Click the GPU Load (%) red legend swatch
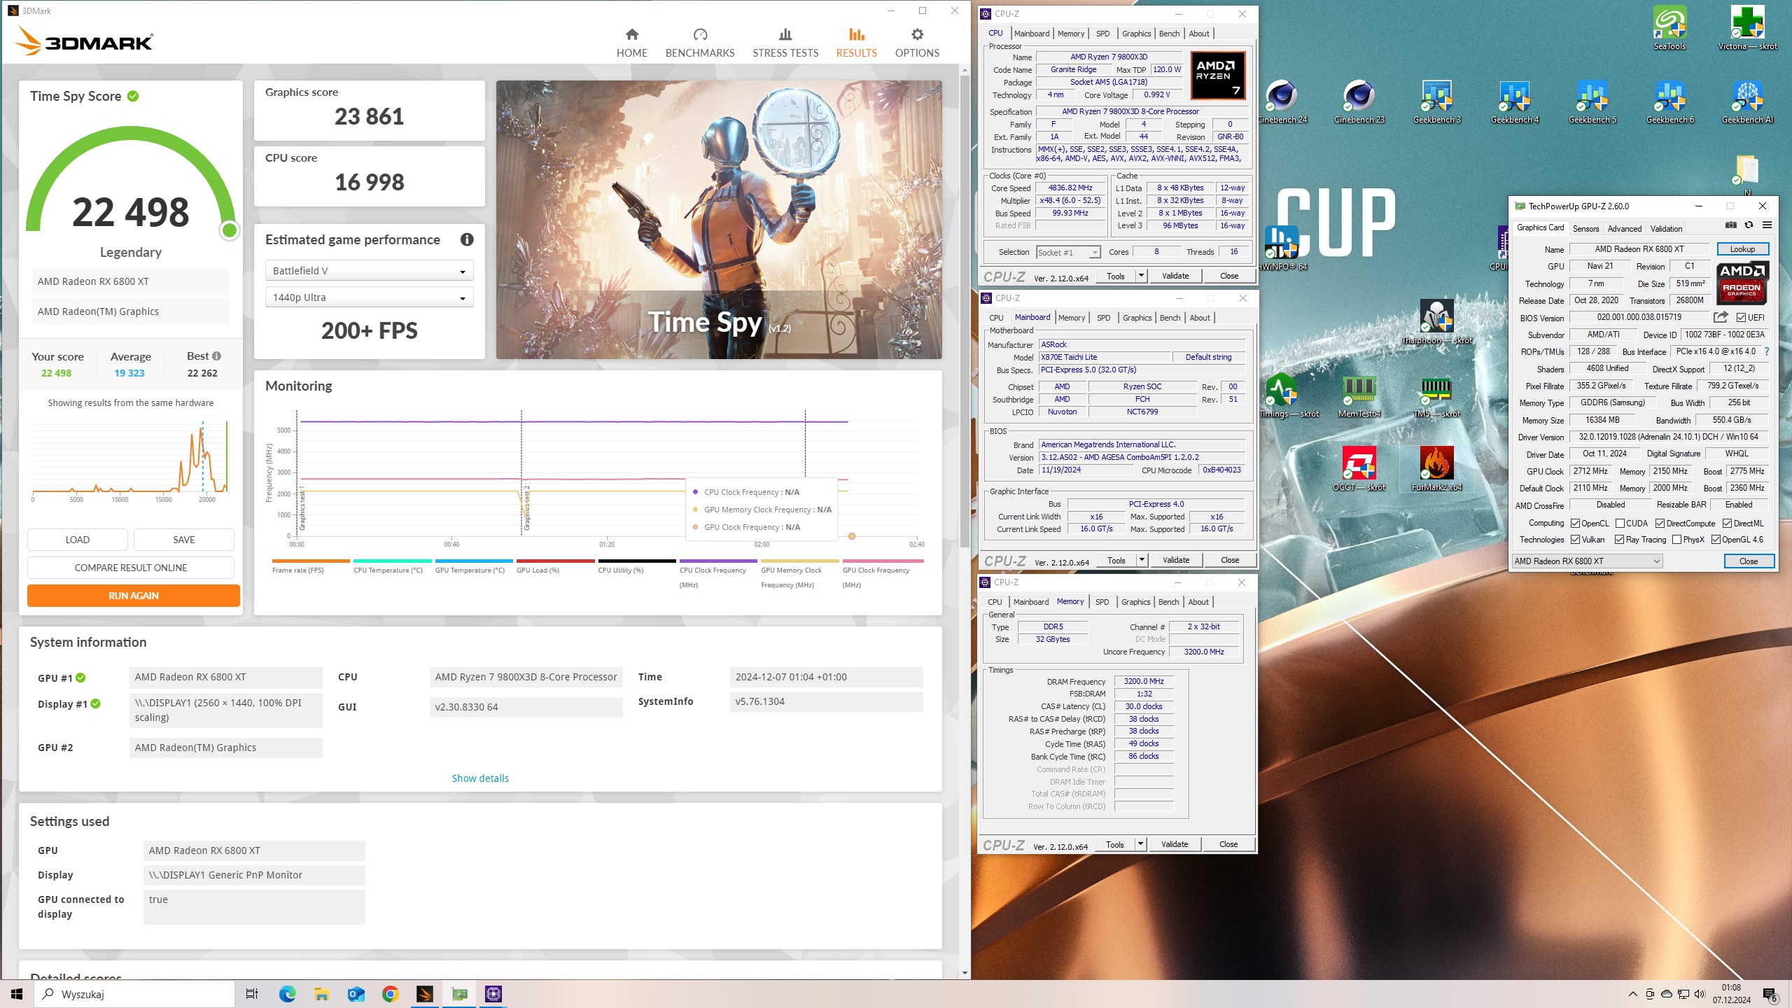 [556, 561]
